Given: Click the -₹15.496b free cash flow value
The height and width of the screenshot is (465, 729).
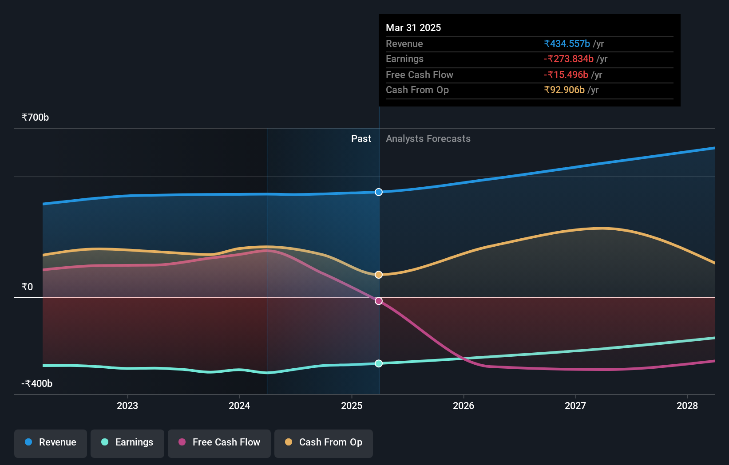Looking at the screenshot, I should [566, 75].
